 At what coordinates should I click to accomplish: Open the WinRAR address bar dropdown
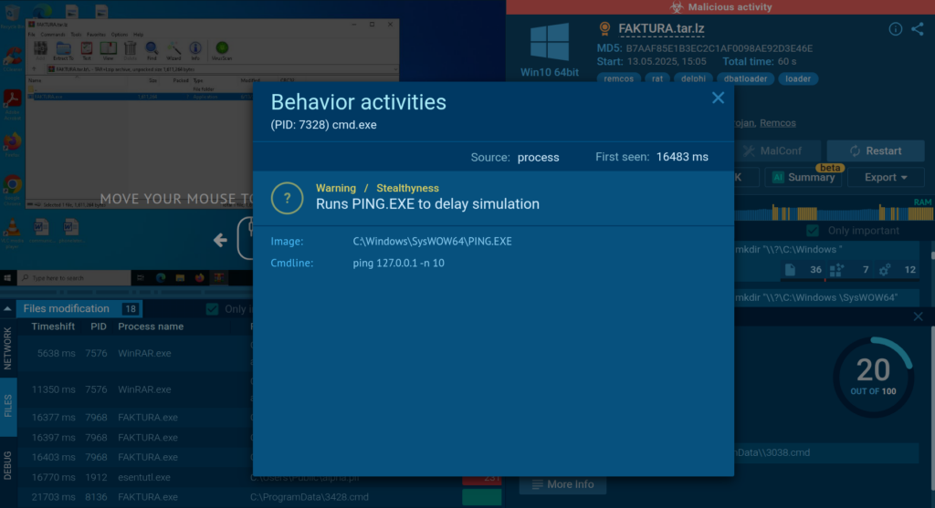[x=394, y=69]
